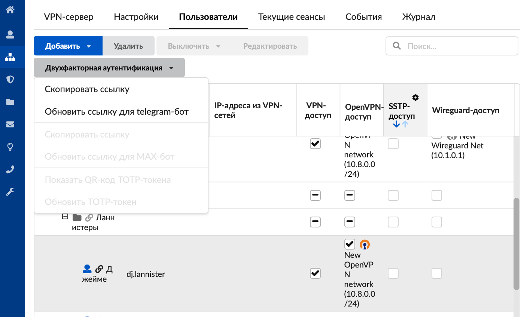The height and width of the screenshot is (317, 527).
Task: Collapse the Ланнистеры group tree node
Action: pyautogui.click(x=65, y=217)
